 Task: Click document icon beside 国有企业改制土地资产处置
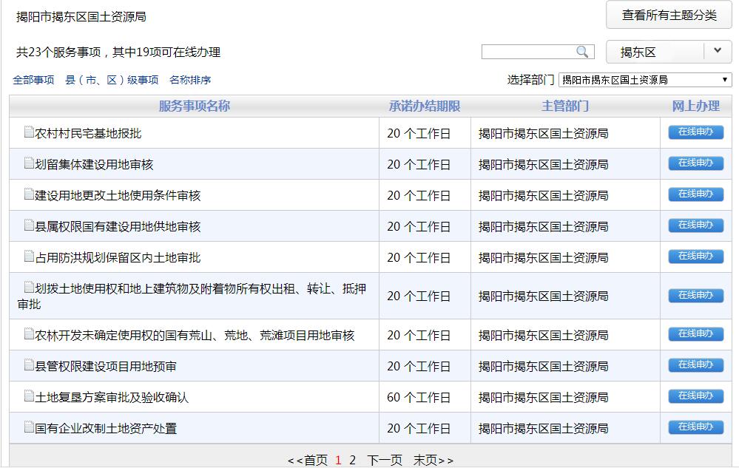[30, 427]
